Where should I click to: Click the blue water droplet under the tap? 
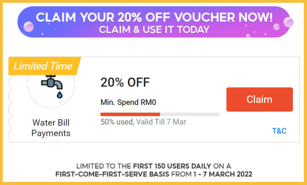59,95
